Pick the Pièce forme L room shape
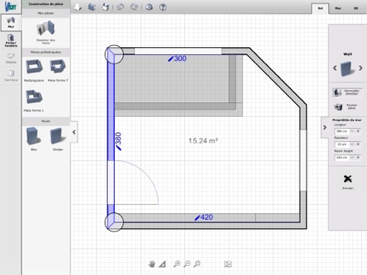 click(x=34, y=100)
